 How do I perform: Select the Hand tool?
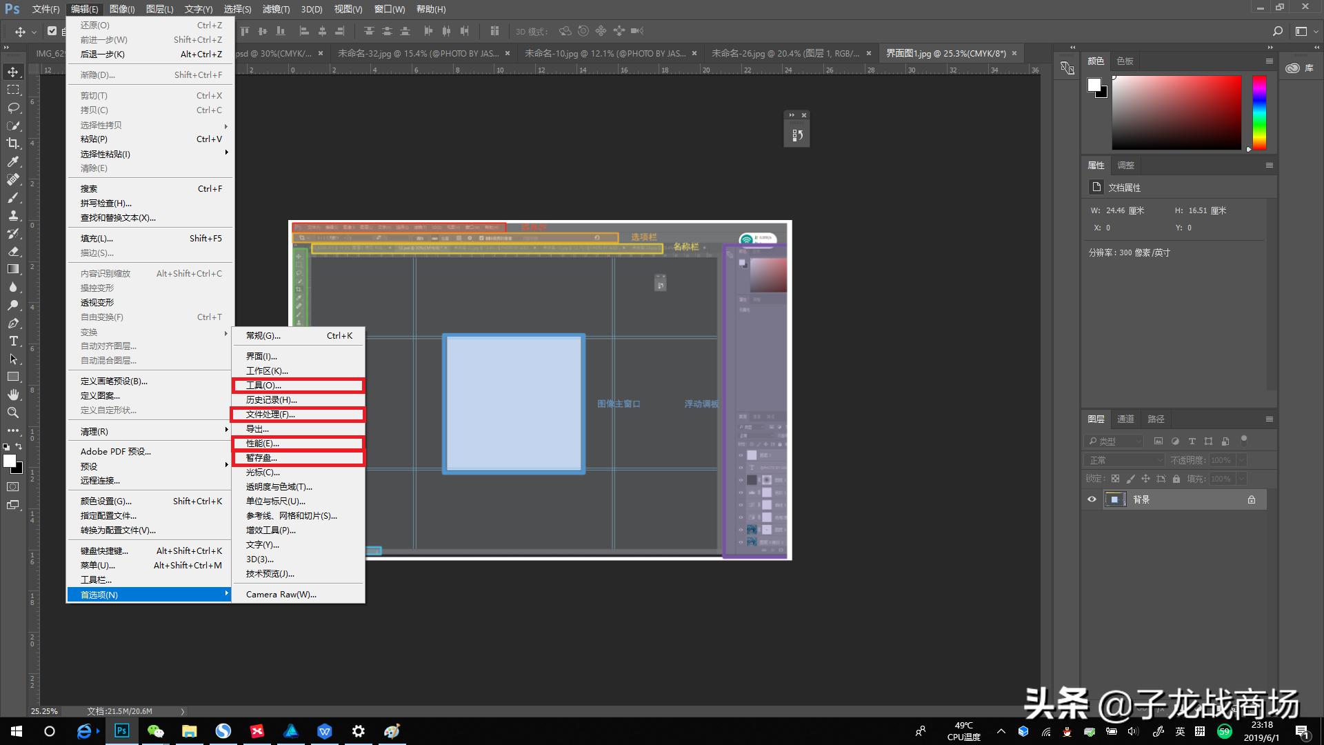13,395
